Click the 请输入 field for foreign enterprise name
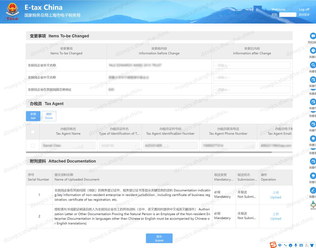The image size is (316, 248). point(252,65)
